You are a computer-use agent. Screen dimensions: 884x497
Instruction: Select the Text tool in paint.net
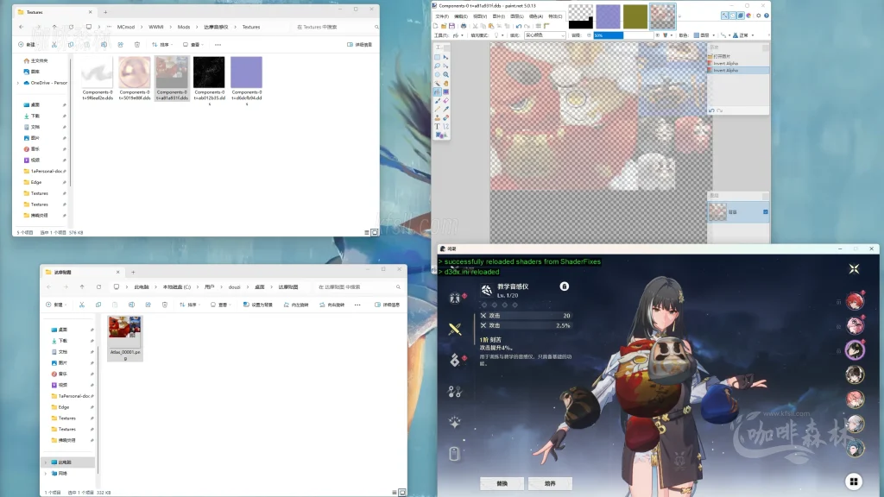coord(437,126)
